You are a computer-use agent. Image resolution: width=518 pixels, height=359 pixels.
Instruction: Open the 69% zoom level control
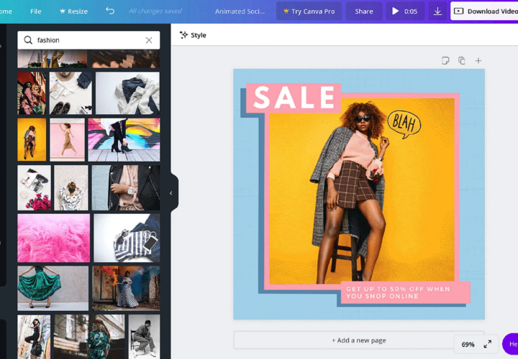[x=468, y=345]
